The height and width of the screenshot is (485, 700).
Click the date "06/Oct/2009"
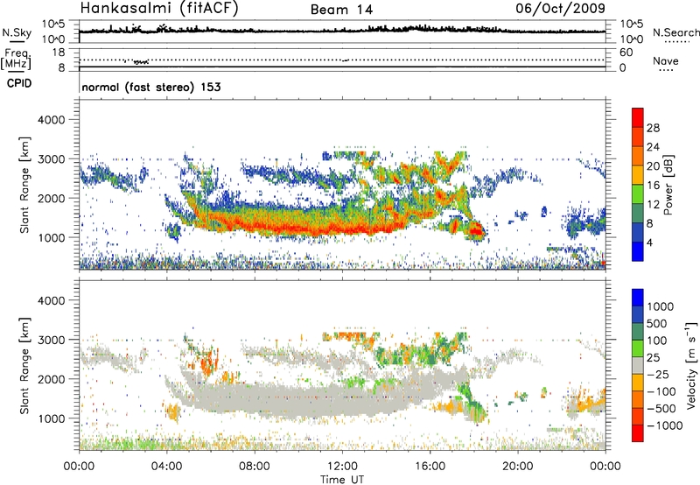click(x=561, y=8)
